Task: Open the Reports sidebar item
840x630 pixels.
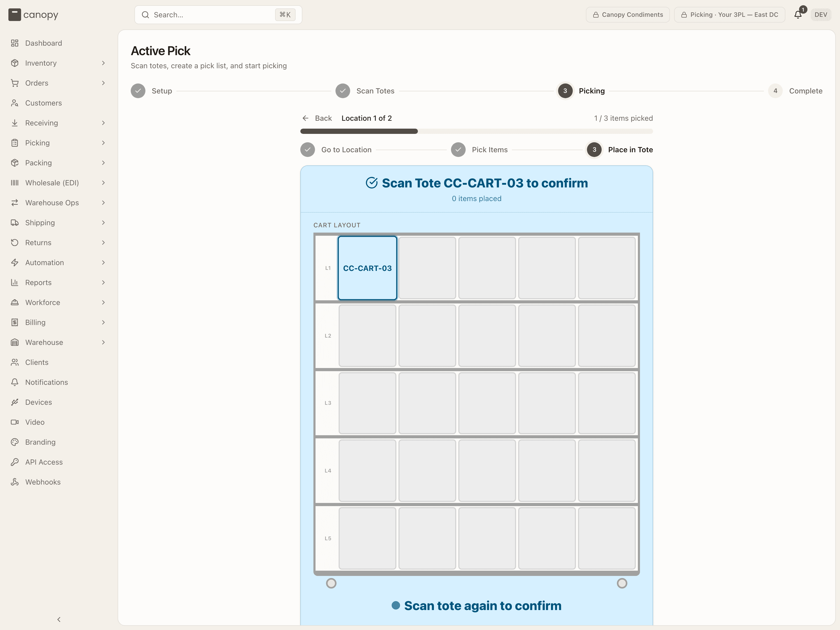Action: (59, 282)
